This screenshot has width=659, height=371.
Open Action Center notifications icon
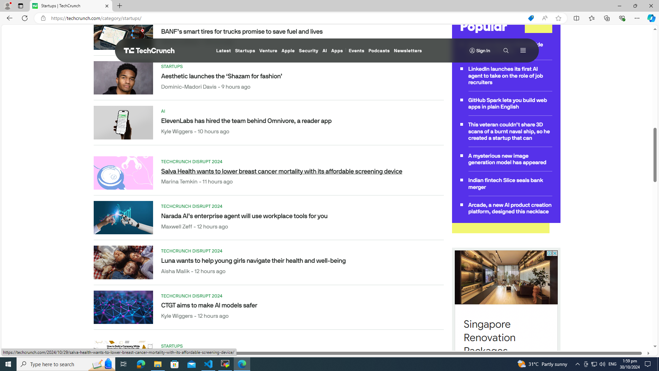point(648,364)
